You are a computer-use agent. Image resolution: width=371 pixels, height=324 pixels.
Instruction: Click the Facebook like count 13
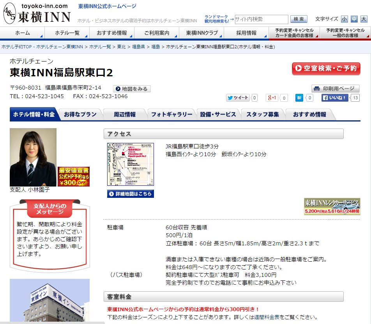[355, 98]
